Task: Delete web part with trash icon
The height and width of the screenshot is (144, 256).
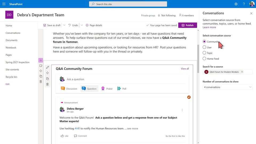Action: click(47, 84)
